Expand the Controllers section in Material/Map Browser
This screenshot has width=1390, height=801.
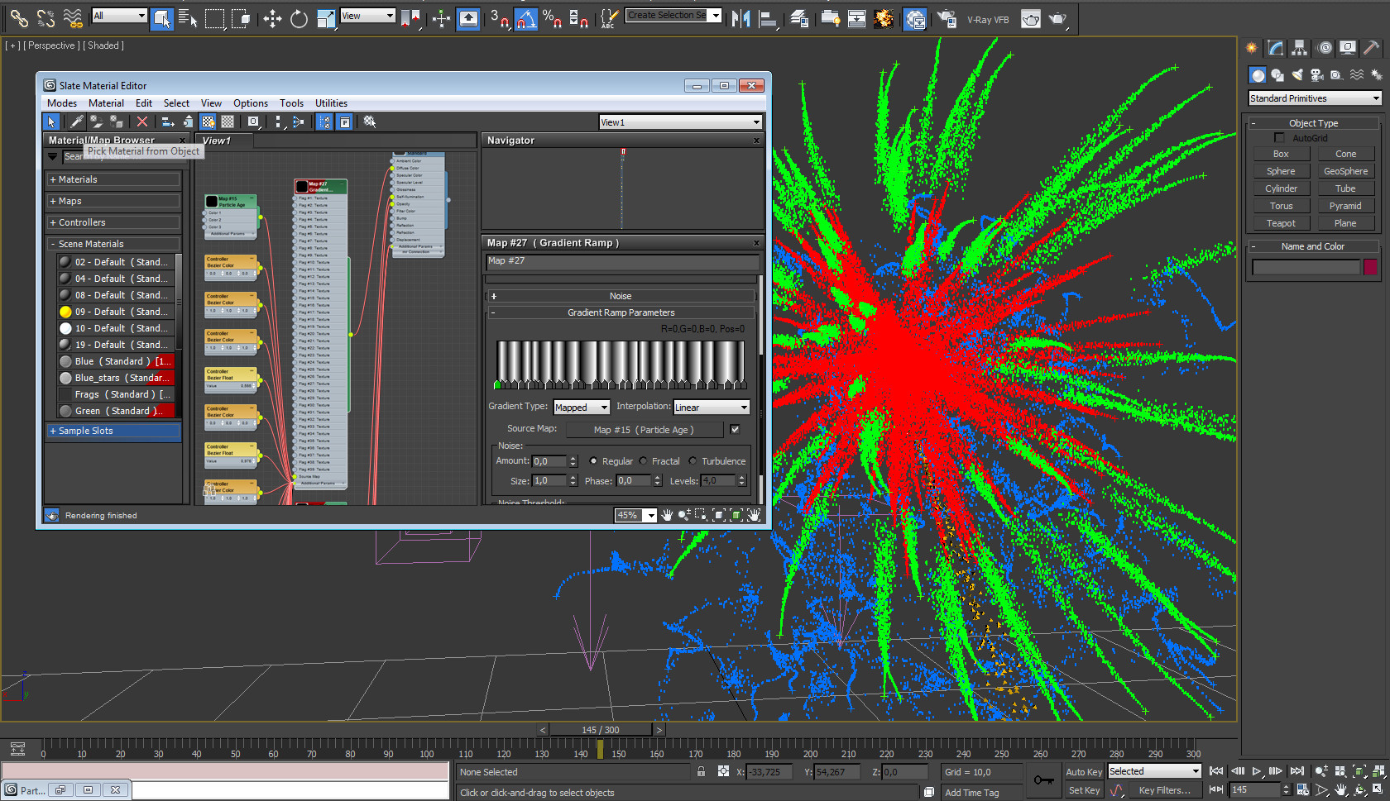coord(79,222)
